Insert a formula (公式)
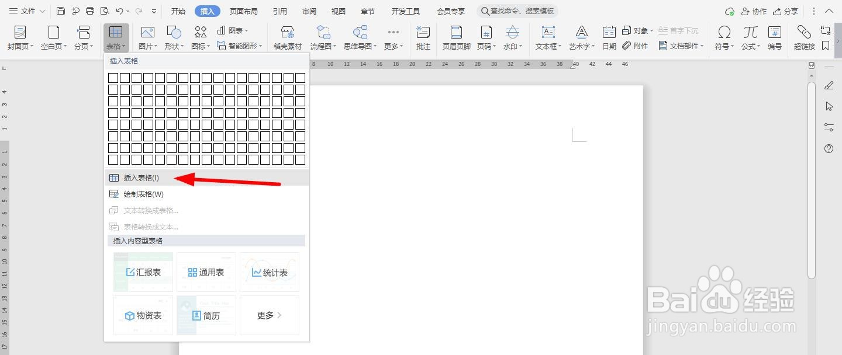The height and width of the screenshot is (355, 842). pos(751,38)
